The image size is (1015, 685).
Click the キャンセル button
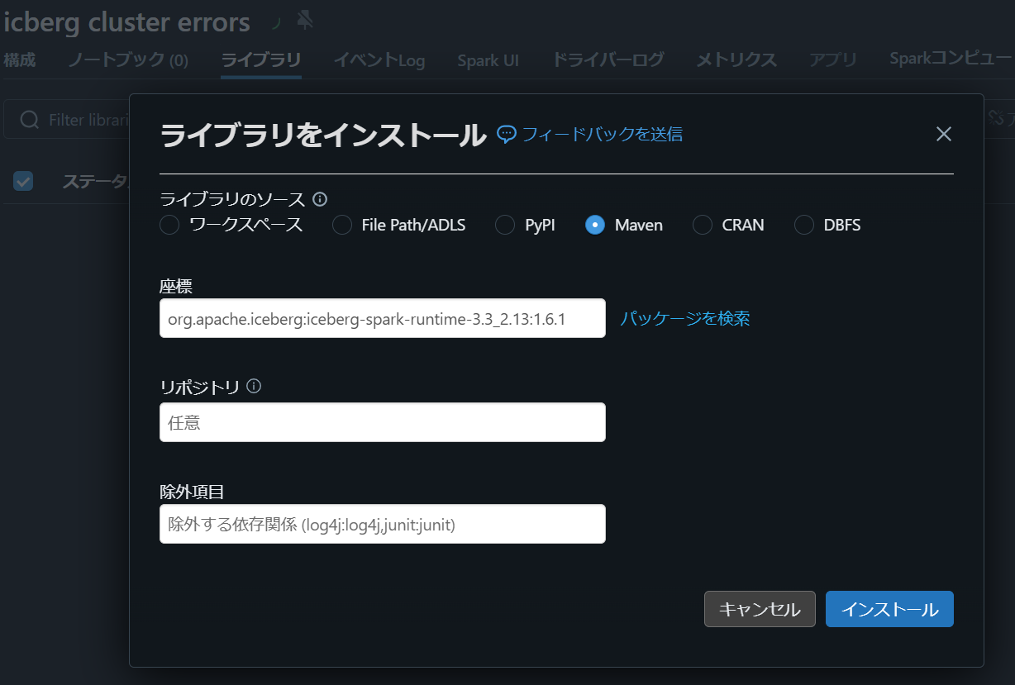[x=760, y=609]
